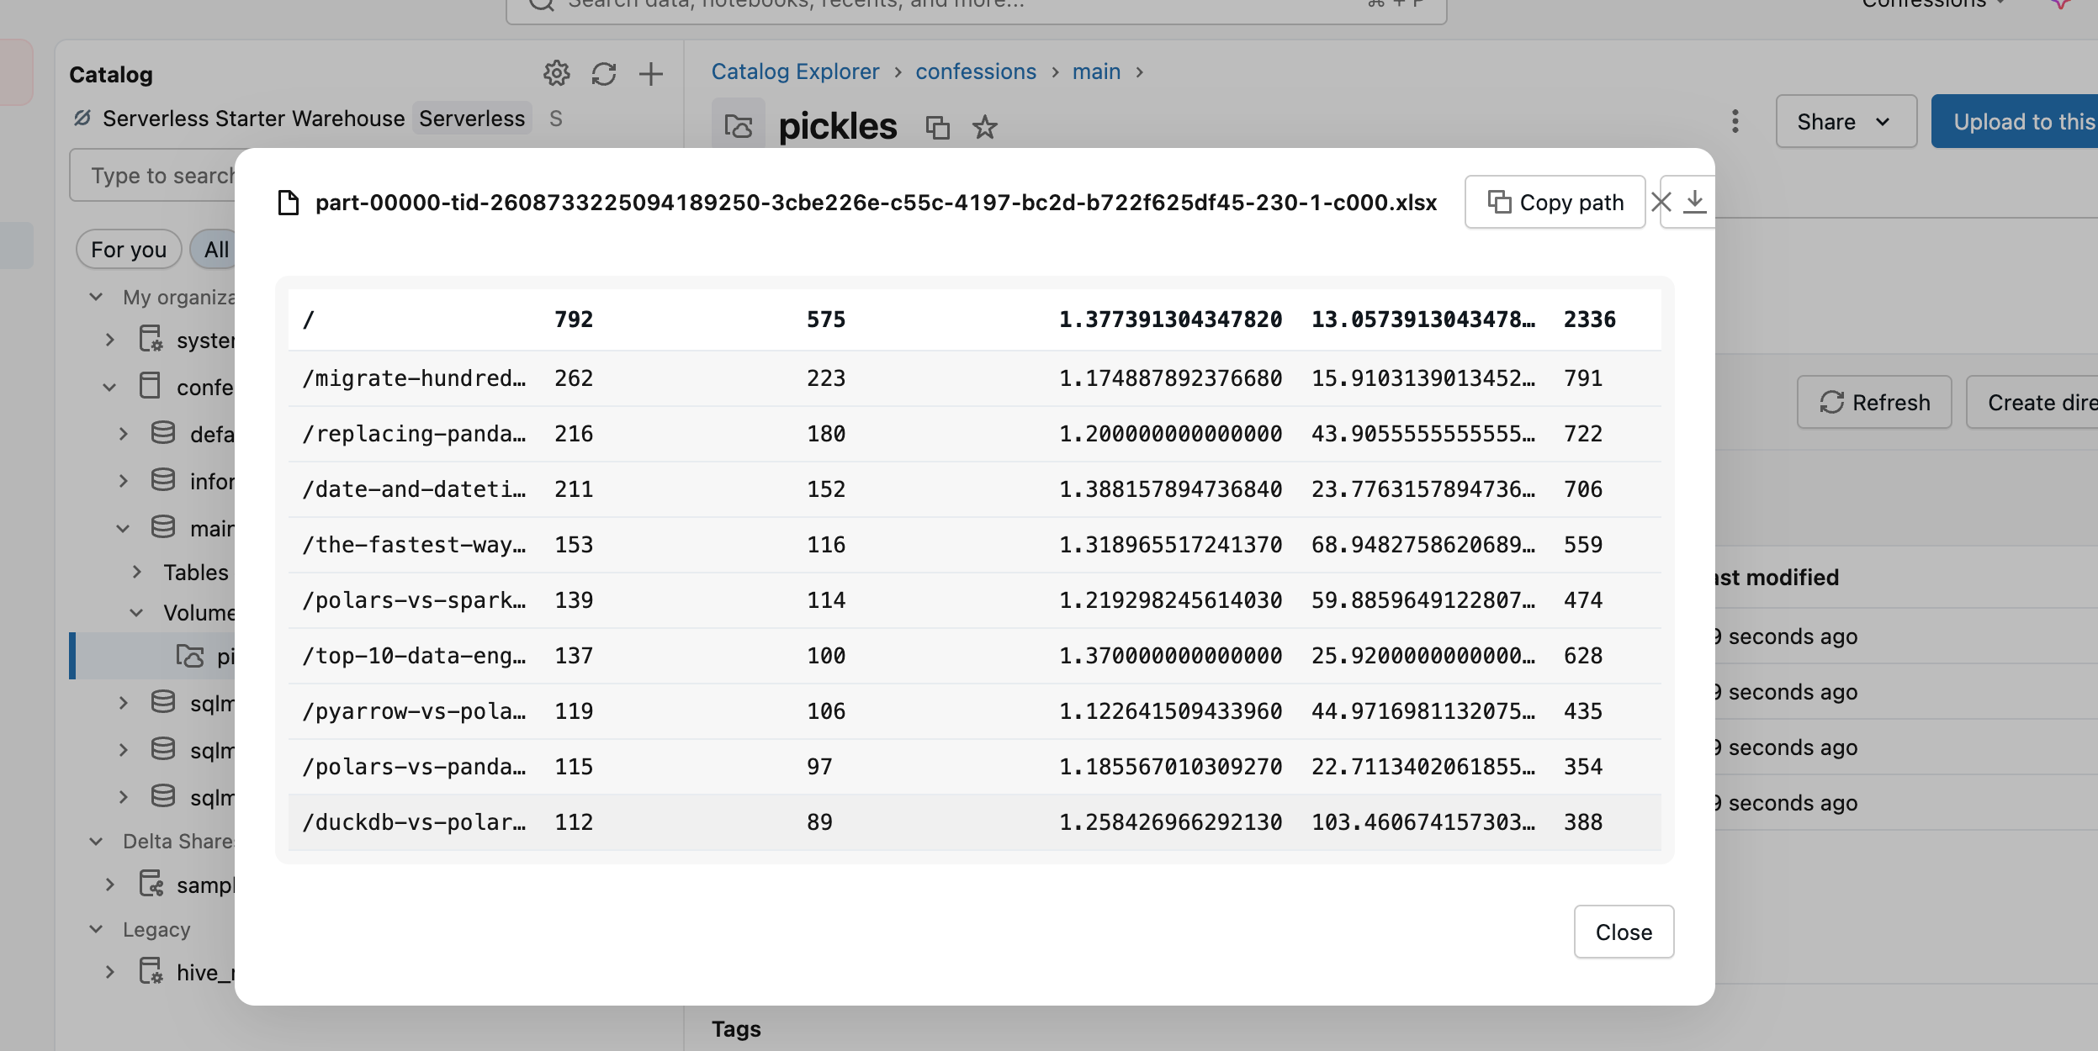This screenshot has width=2098, height=1051.
Task: Select the All filter pill
Action: point(215,250)
